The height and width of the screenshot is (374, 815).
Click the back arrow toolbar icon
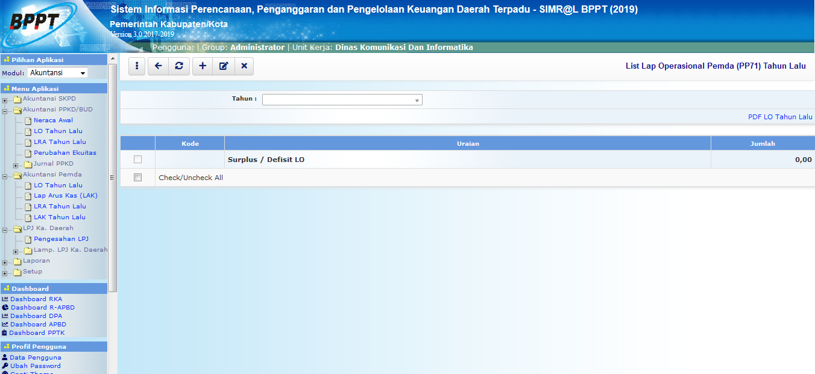pyautogui.click(x=158, y=66)
